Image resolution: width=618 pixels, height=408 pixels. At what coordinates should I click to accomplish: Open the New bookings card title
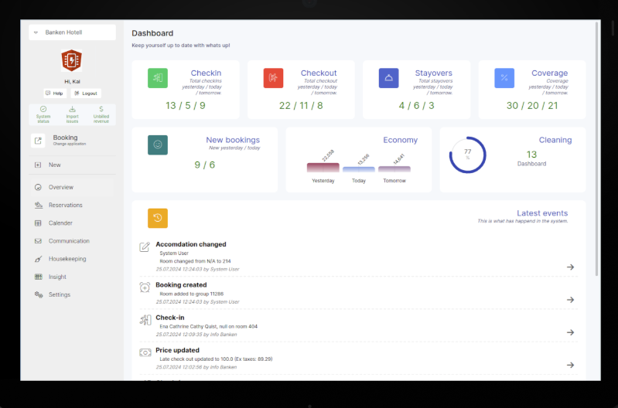click(x=233, y=140)
